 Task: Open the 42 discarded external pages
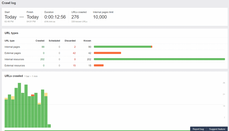click(74, 53)
